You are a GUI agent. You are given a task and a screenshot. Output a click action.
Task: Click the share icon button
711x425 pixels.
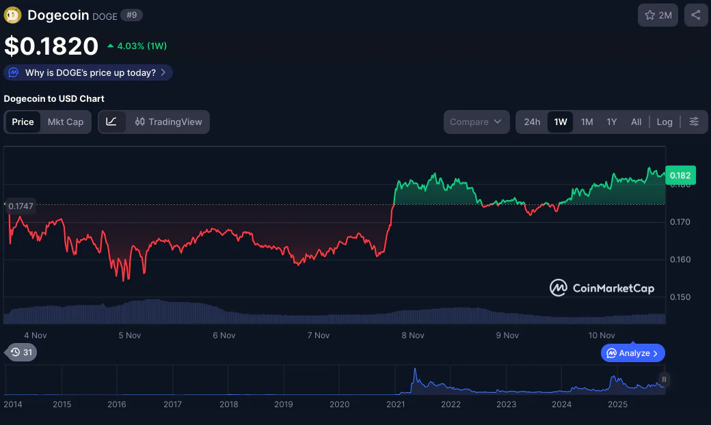click(x=695, y=15)
